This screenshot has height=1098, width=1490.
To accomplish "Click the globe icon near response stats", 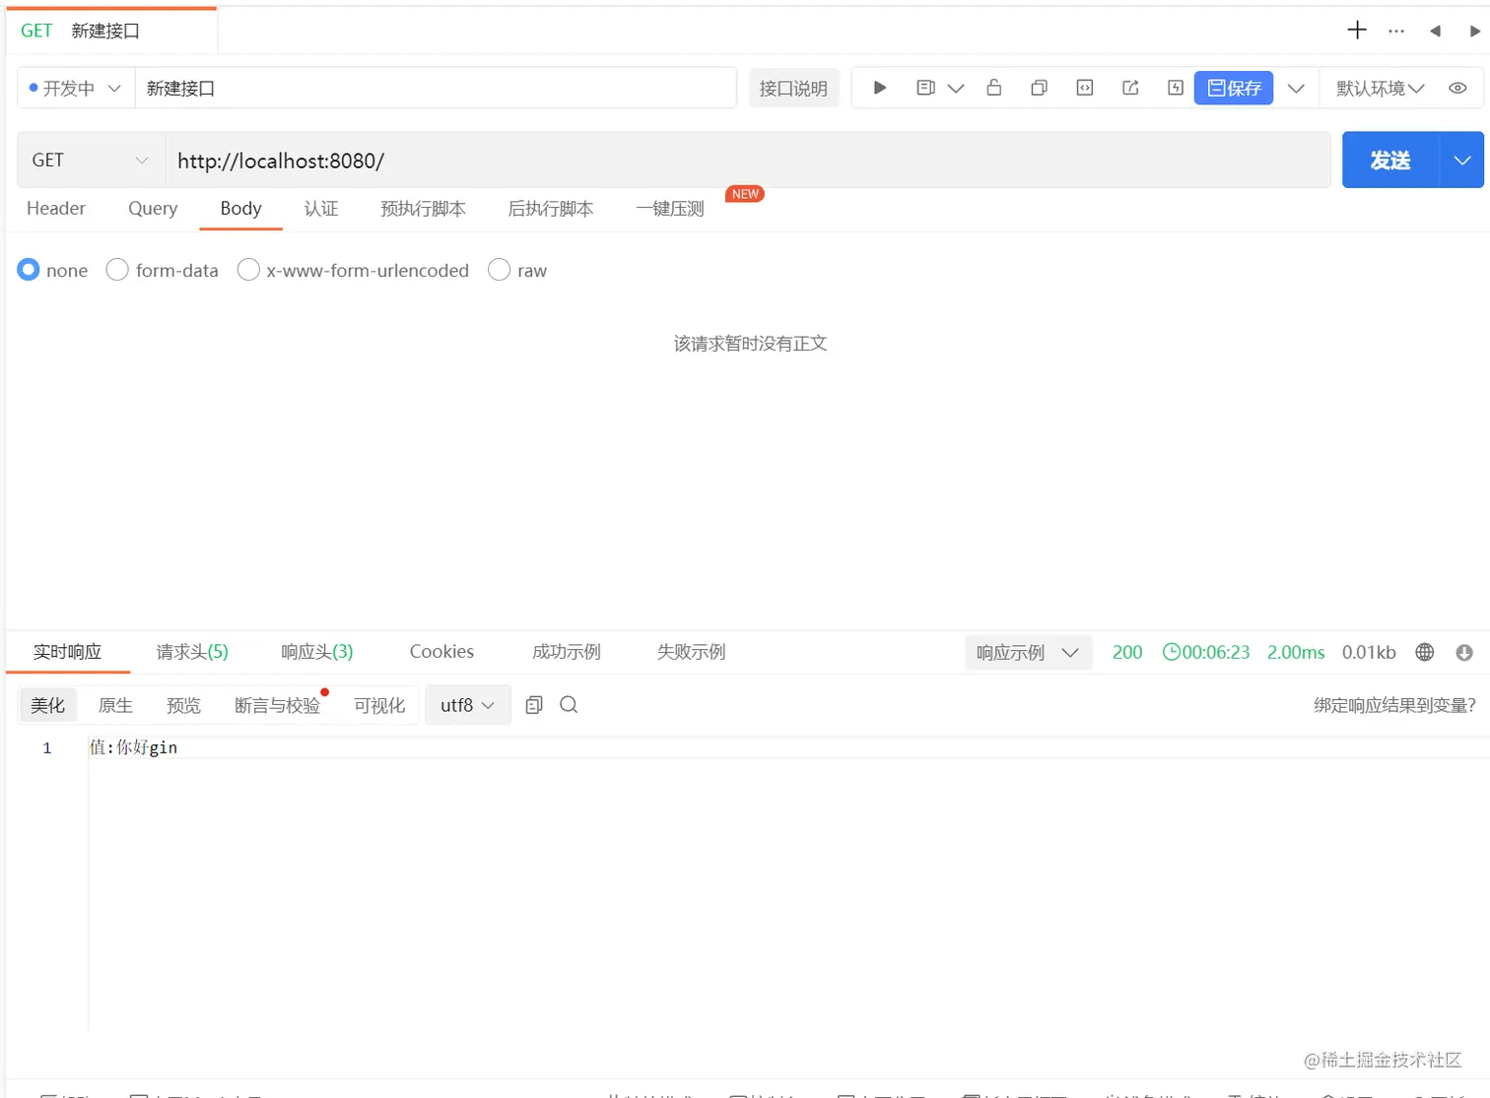I will [x=1424, y=651].
